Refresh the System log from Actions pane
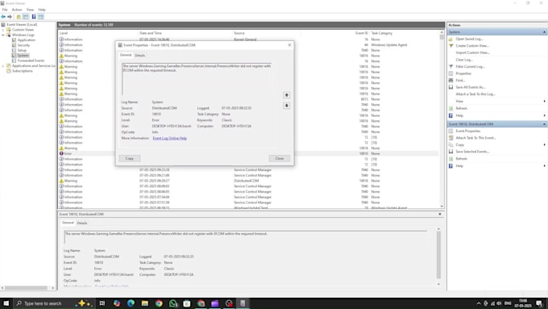Viewport: 548px width, 309px height. click(x=461, y=108)
